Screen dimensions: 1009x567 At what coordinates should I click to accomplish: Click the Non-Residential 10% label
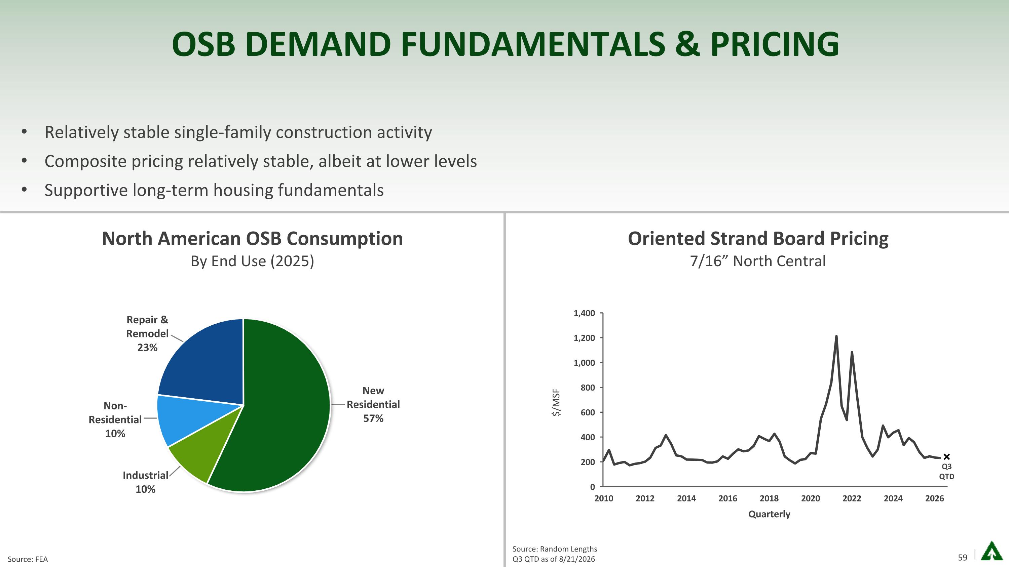(x=115, y=419)
